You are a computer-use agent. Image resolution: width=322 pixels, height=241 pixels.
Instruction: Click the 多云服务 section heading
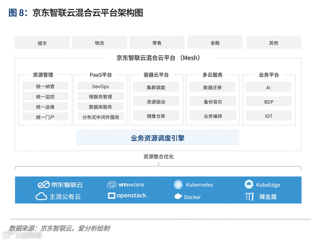pos(213,75)
